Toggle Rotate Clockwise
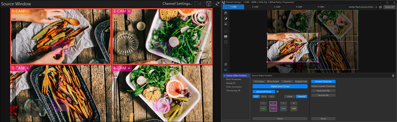The image size is (397, 122). 323,81
